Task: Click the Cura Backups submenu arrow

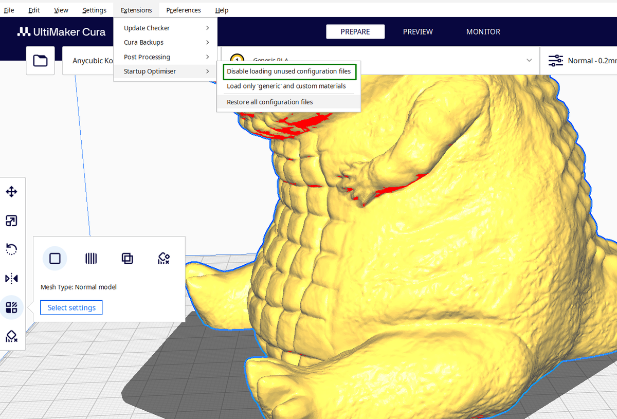Action: [208, 43]
